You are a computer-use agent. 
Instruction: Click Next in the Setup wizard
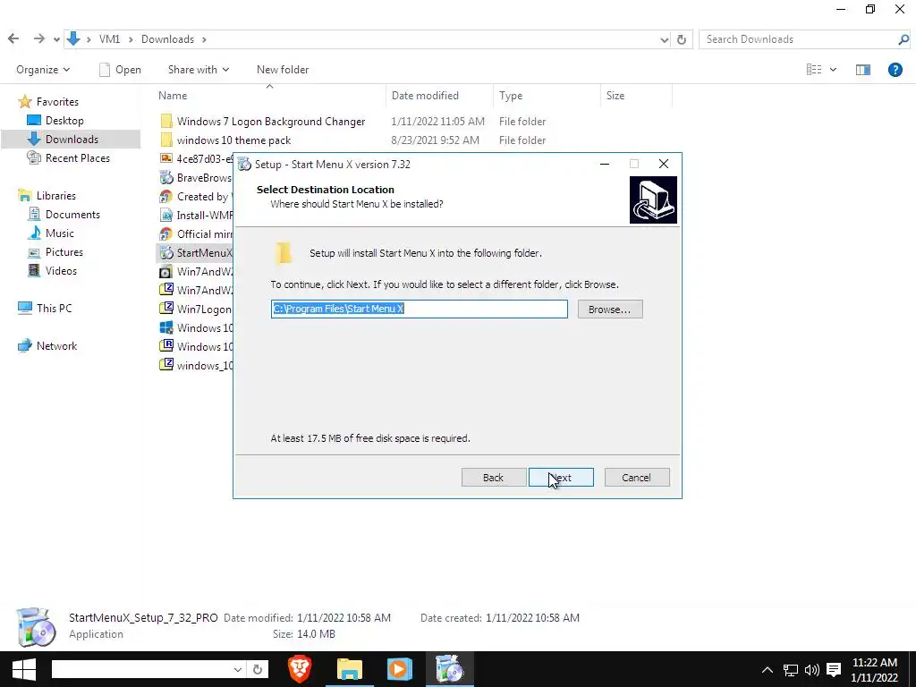click(561, 478)
